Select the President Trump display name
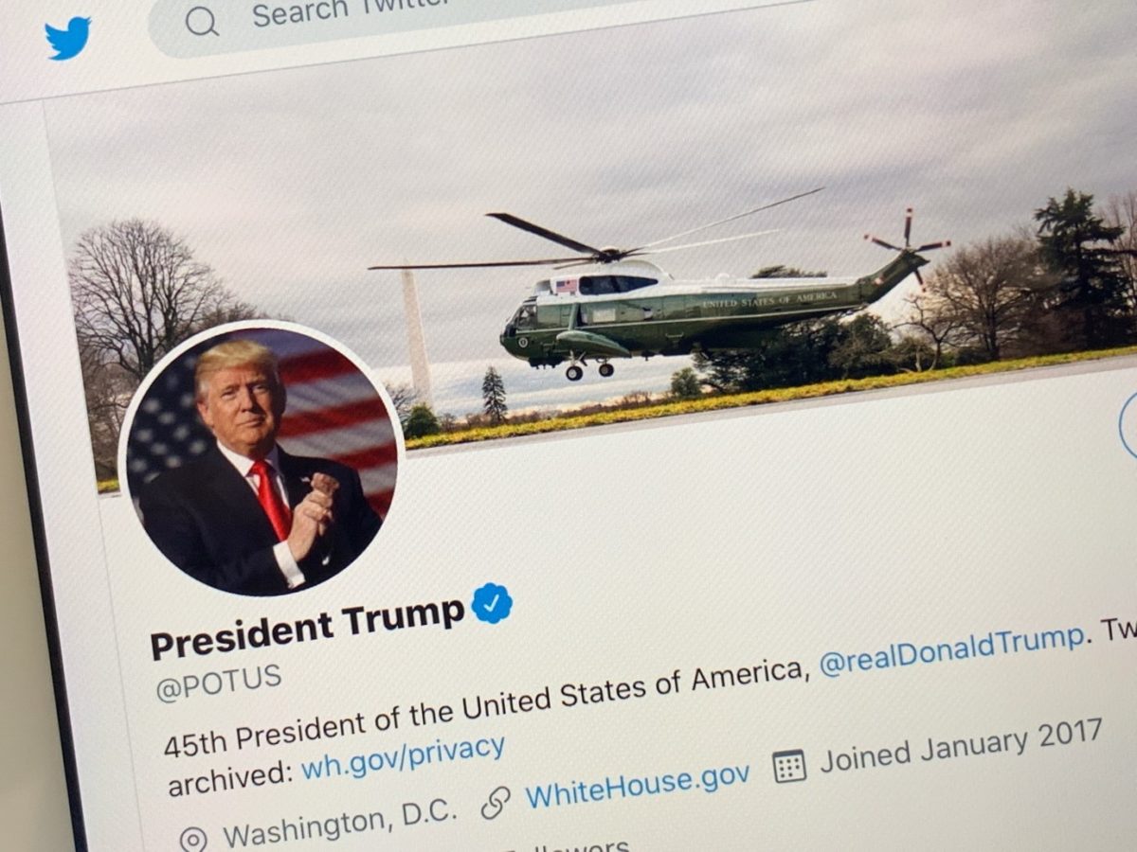 point(307,627)
